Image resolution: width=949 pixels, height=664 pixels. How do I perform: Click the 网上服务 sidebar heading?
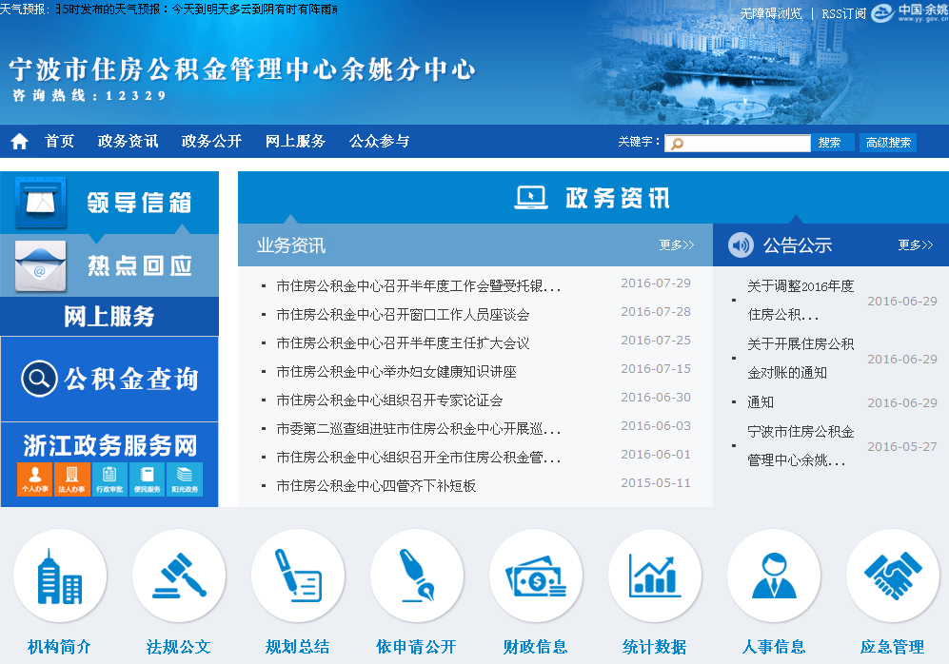point(109,316)
